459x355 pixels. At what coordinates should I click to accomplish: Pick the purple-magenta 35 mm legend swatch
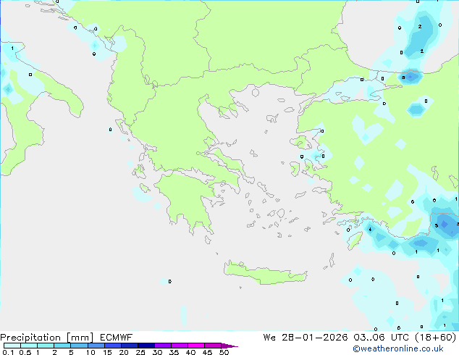click(179, 346)
